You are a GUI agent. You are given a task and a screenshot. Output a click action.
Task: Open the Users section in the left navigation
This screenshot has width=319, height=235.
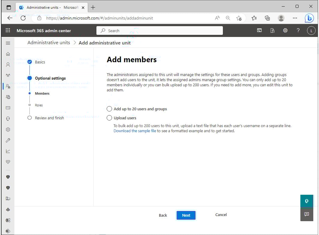(8, 65)
